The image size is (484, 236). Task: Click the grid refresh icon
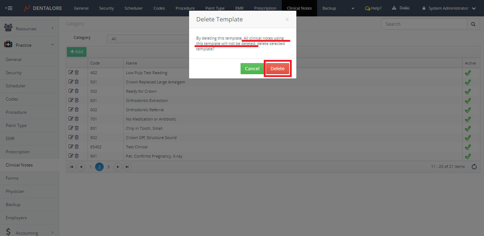pyautogui.click(x=474, y=166)
